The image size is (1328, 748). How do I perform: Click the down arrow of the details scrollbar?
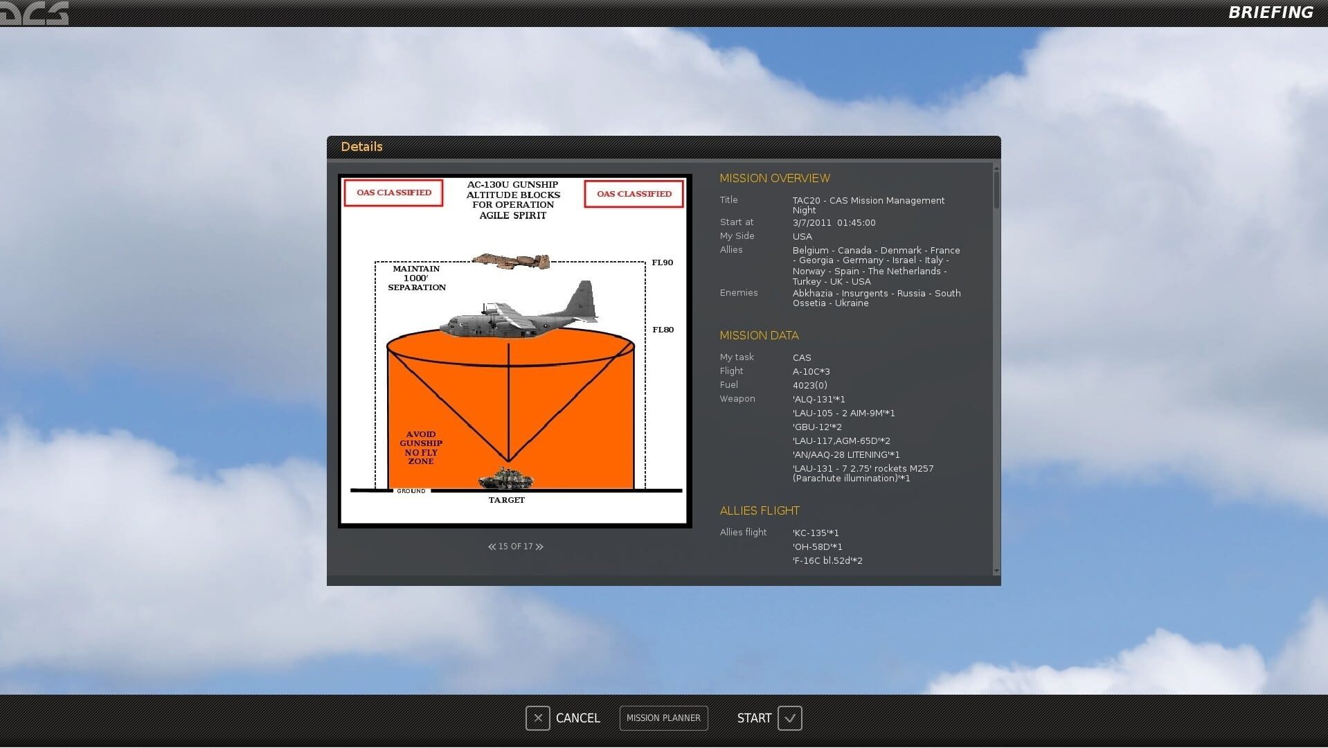click(x=996, y=571)
